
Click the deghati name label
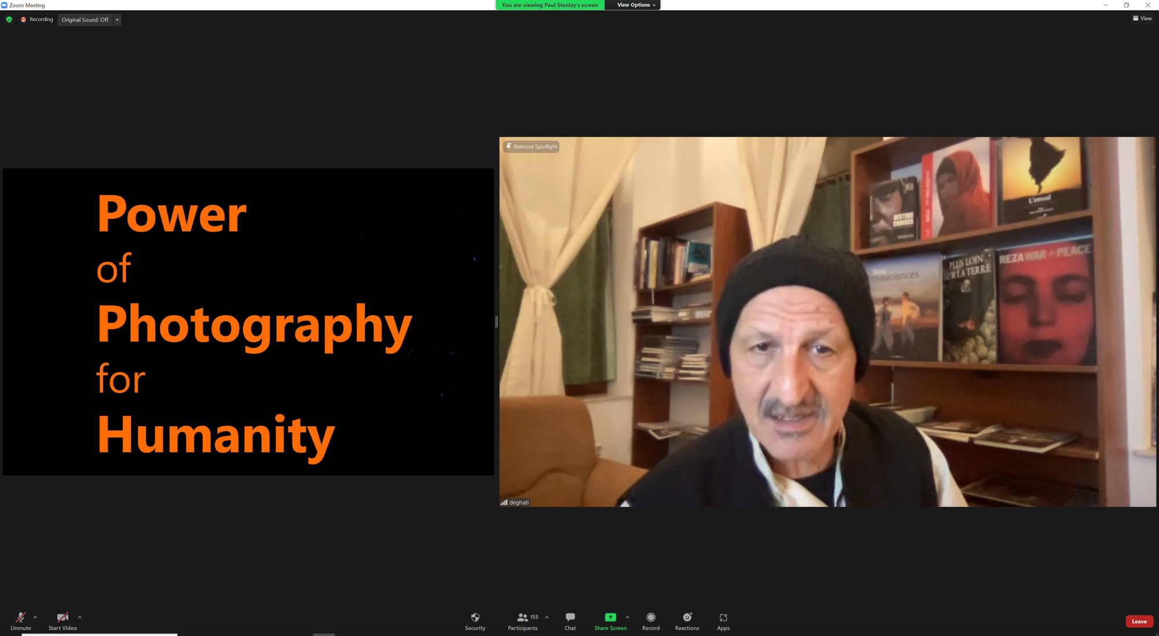(519, 502)
